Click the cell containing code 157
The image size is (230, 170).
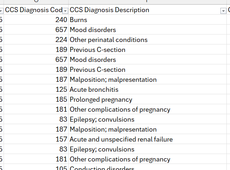coord(36,139)
